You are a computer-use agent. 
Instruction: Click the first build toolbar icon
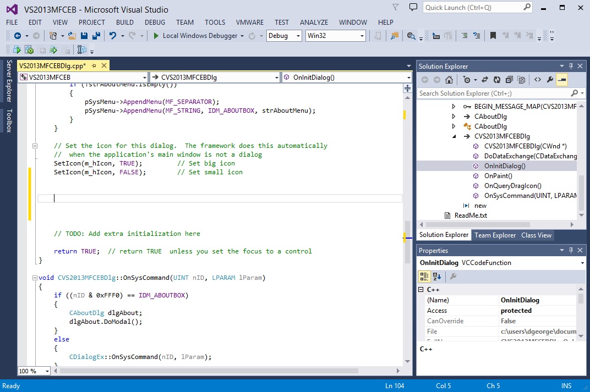point(17,49)
